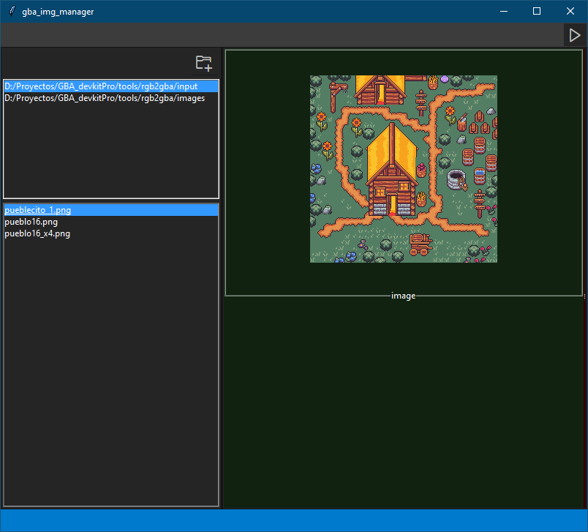Click the pane splitter handle dots
This screenshot has width=588, height=532.
[x=584, y=296]
